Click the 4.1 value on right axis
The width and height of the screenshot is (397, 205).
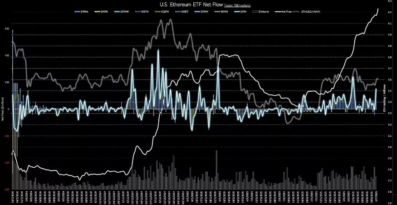point(390,24)
